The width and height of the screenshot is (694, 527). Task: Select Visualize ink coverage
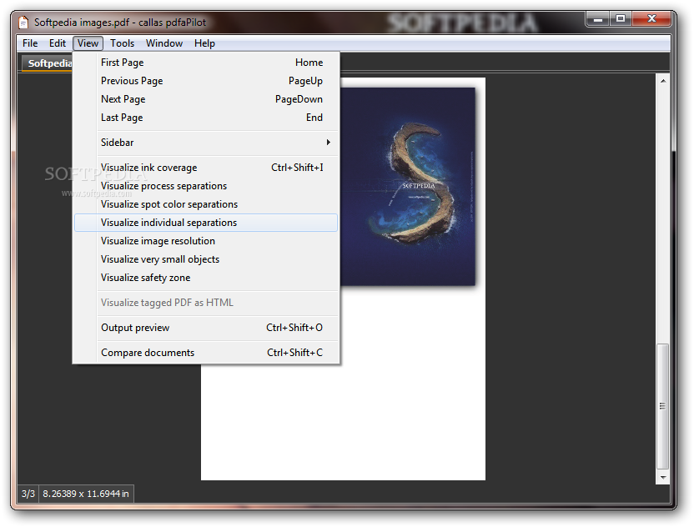(x=206, y=168)
